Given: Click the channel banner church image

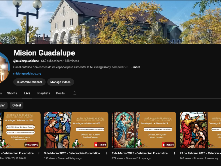Looking at the screenshot, I should coord(110,22).
